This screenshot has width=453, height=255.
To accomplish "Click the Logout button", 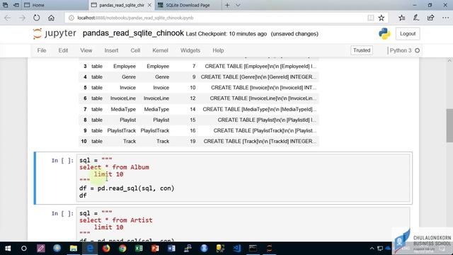I will (408, 34).
